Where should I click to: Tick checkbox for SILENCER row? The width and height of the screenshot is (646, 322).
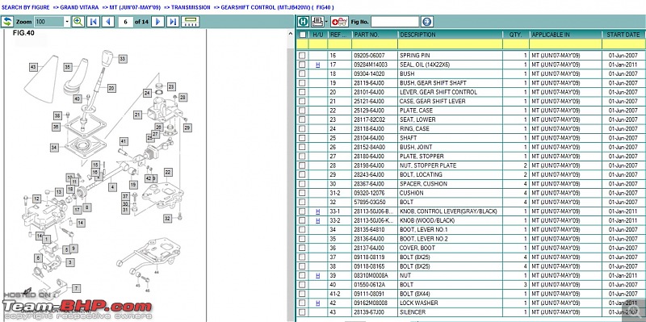[302, 312]
